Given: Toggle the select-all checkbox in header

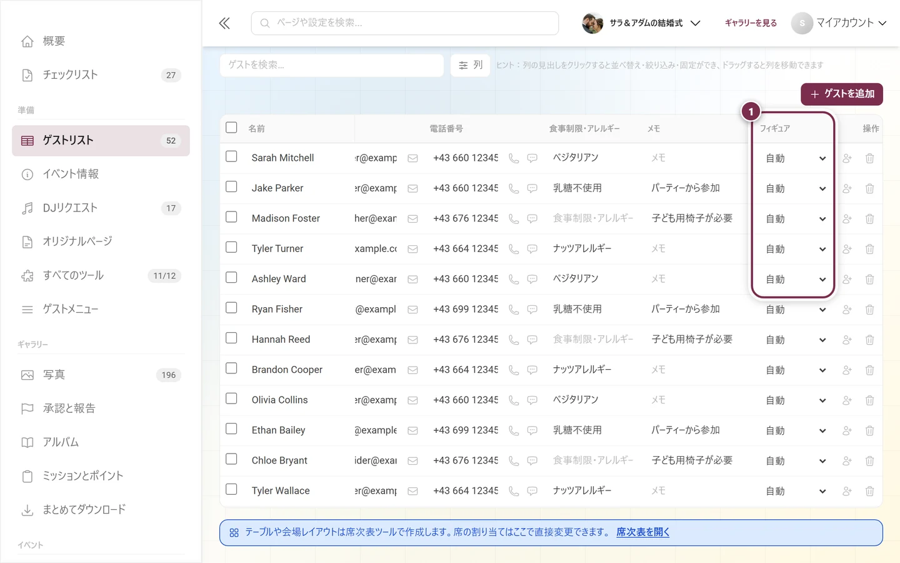Looking at the screenshot, I should [x=231, y=128].
